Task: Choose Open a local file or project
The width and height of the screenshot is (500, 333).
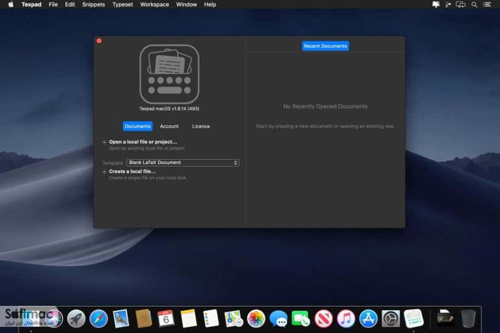Action: tap(143, 142)
